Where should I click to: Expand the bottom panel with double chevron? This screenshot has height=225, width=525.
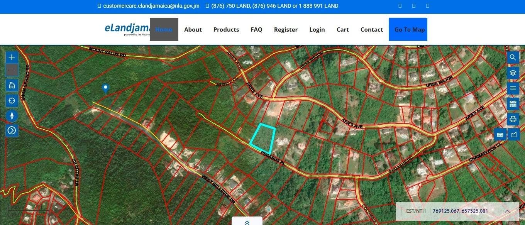pos(247,222)
